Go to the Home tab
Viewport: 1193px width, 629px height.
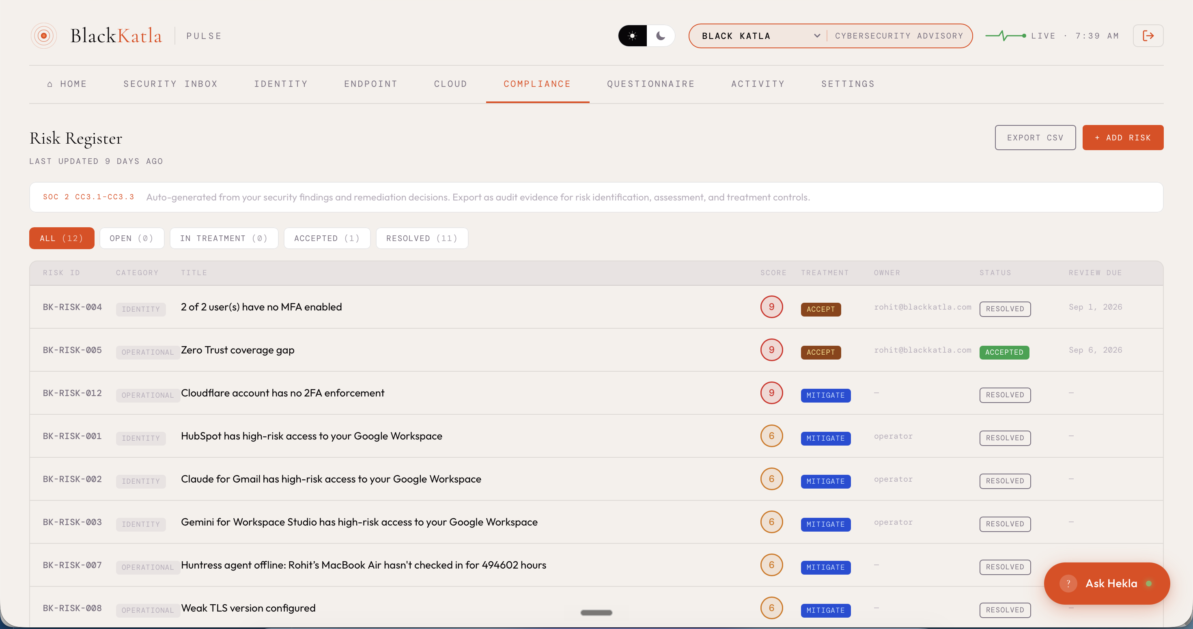tap(67, 84)
